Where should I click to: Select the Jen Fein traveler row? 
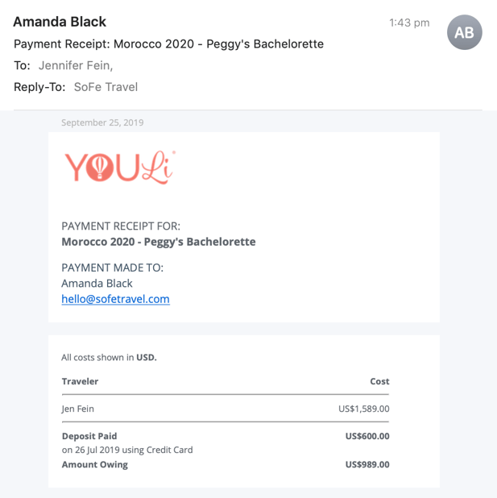click(226, 409)
